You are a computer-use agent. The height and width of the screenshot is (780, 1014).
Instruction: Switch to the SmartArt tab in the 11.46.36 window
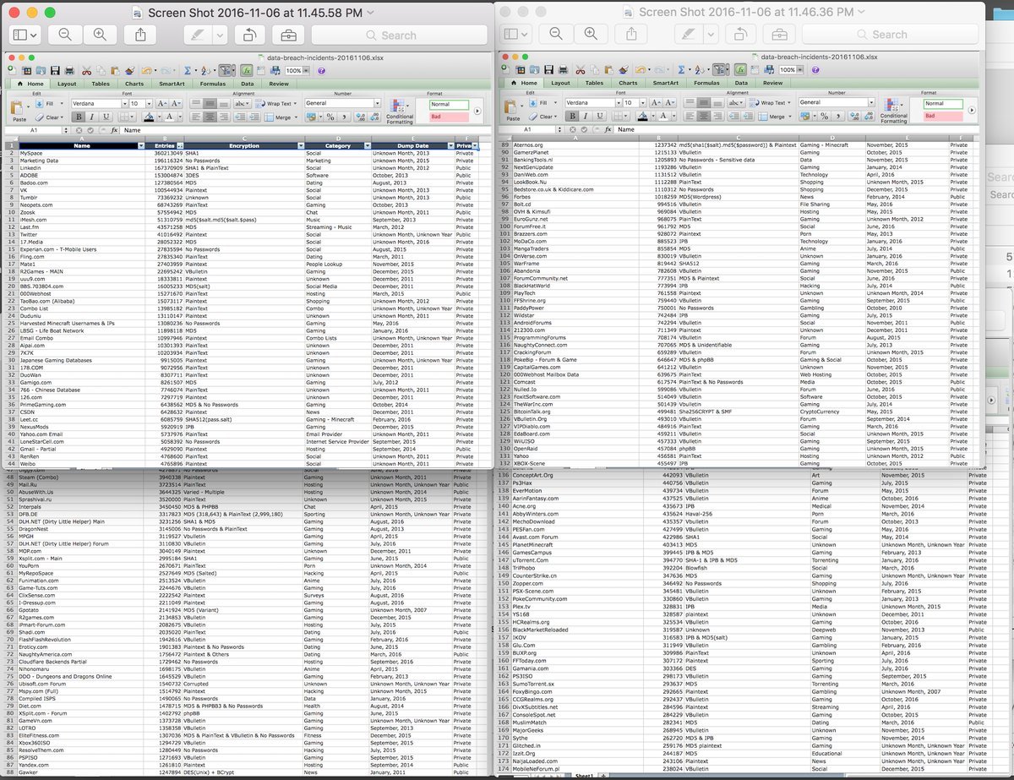coord(667,83)
